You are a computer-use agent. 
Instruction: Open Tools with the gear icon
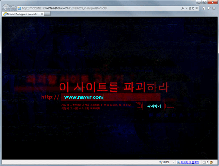214,8
